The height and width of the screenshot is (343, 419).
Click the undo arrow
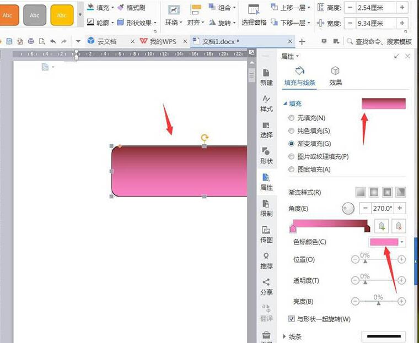point(53,41)
